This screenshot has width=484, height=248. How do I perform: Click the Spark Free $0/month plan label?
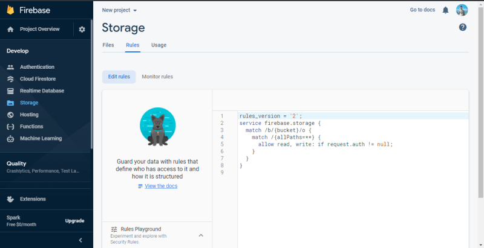pos(21,221)
